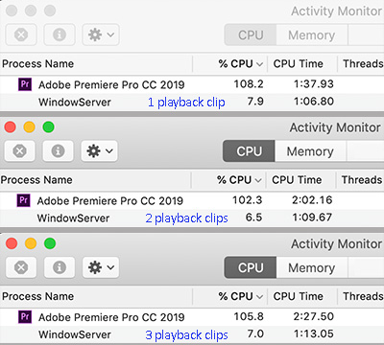
Task: Open the gear menu in top Activity Monitor window
Action: click(x=101, y=34)
